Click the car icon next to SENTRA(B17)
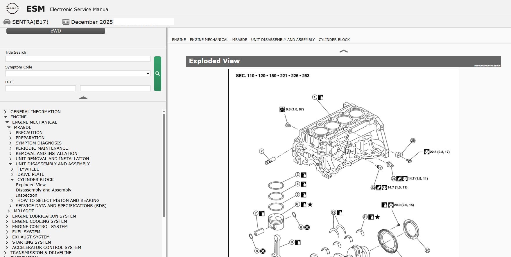The height and width of the screenshot is (257, 511). (7, 22)
